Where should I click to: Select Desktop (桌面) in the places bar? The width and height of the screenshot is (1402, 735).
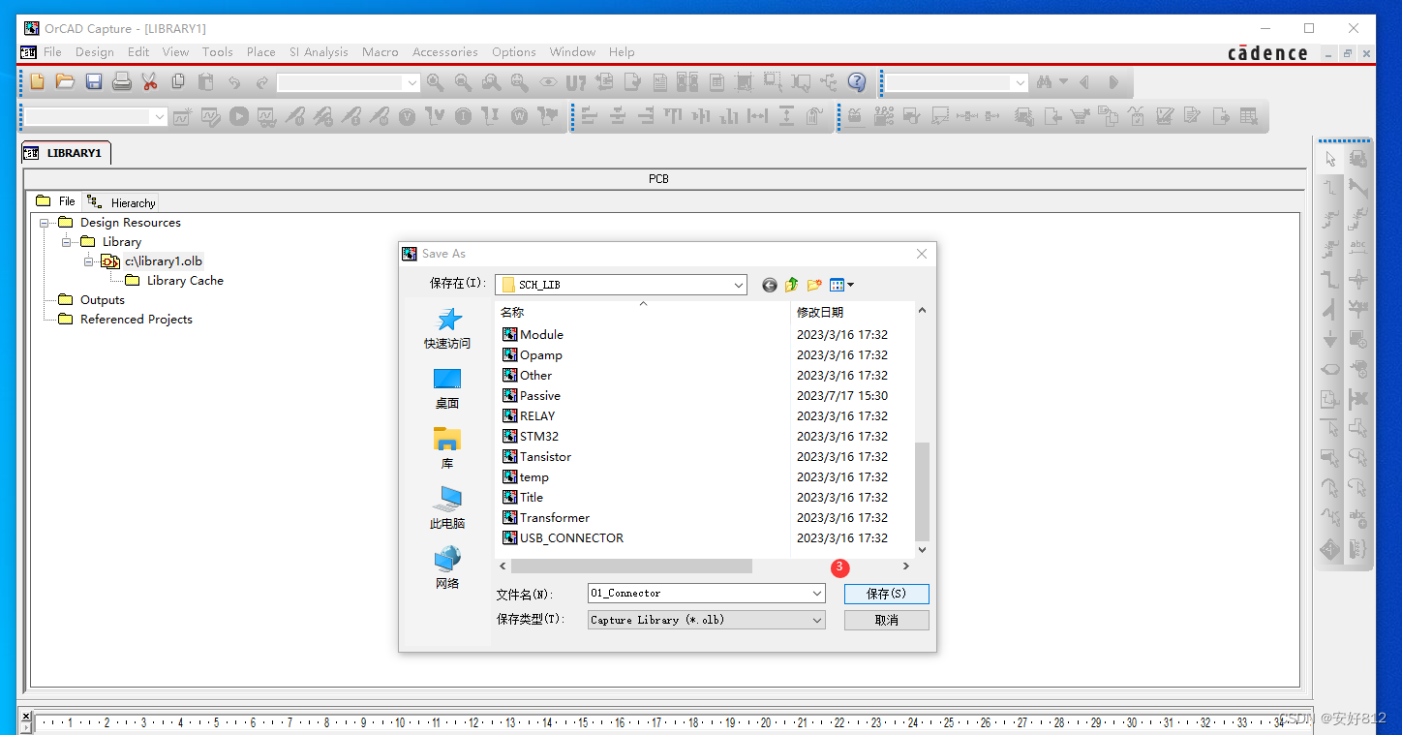(447, 388)
